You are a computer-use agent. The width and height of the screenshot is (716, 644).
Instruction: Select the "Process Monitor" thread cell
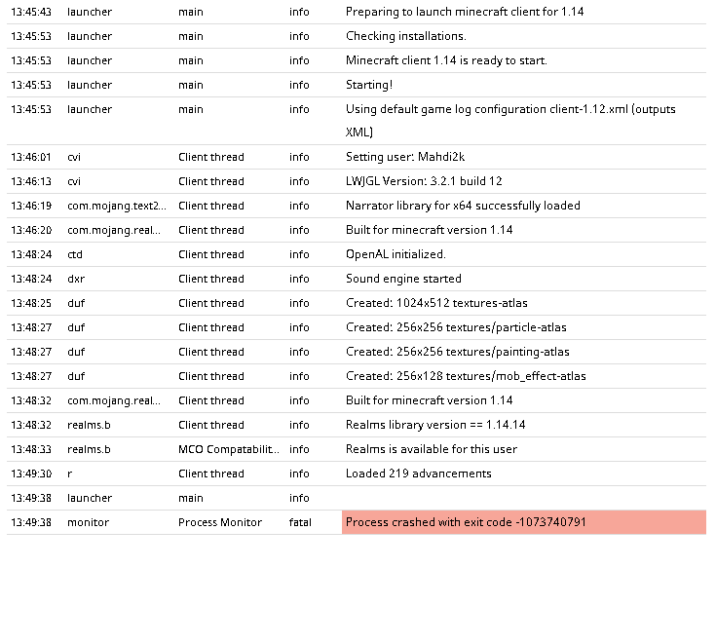tap(219, 522)
